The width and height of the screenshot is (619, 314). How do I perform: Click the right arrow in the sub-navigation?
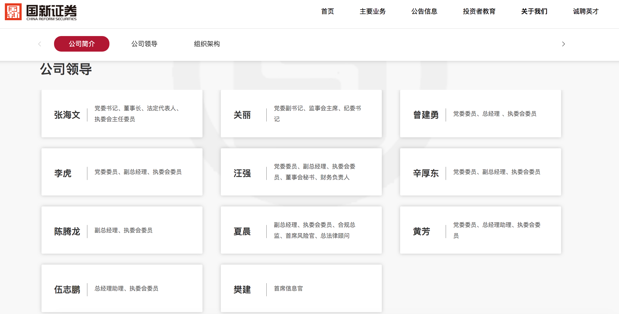(x=563, y=44)
